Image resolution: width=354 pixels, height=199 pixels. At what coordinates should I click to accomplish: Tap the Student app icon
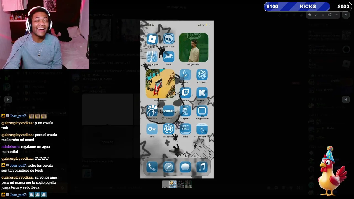pyautogui.click(x=202, y=129)
